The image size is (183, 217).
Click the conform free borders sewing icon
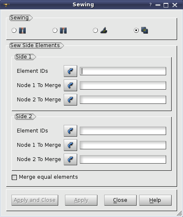coord(63,30)
